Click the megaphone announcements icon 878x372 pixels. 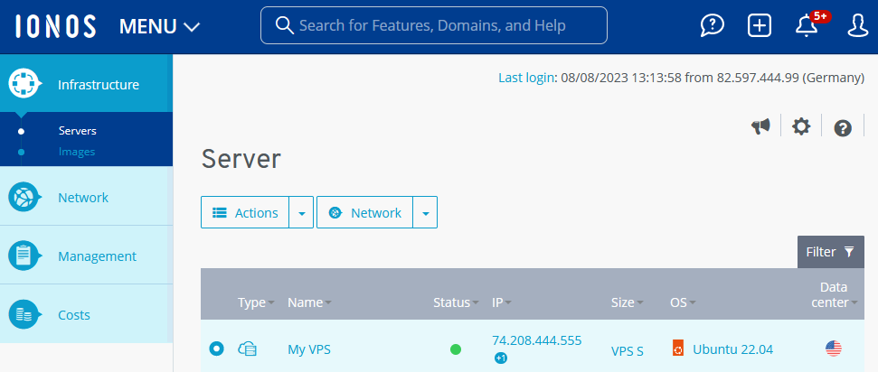point(760,127)
